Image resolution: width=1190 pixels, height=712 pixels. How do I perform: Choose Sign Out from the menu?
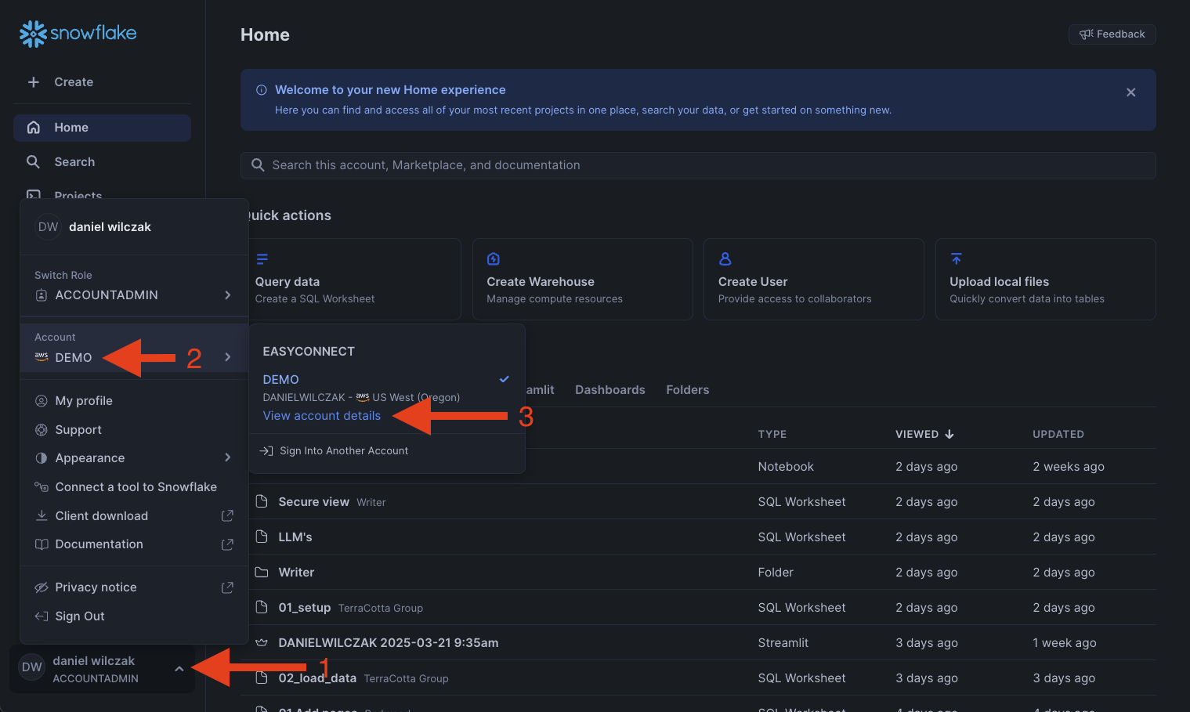(80, 616)
